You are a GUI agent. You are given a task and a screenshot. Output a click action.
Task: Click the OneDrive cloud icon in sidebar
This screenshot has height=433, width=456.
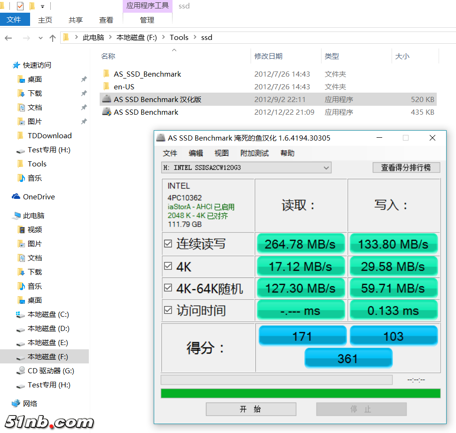[16, 197]
